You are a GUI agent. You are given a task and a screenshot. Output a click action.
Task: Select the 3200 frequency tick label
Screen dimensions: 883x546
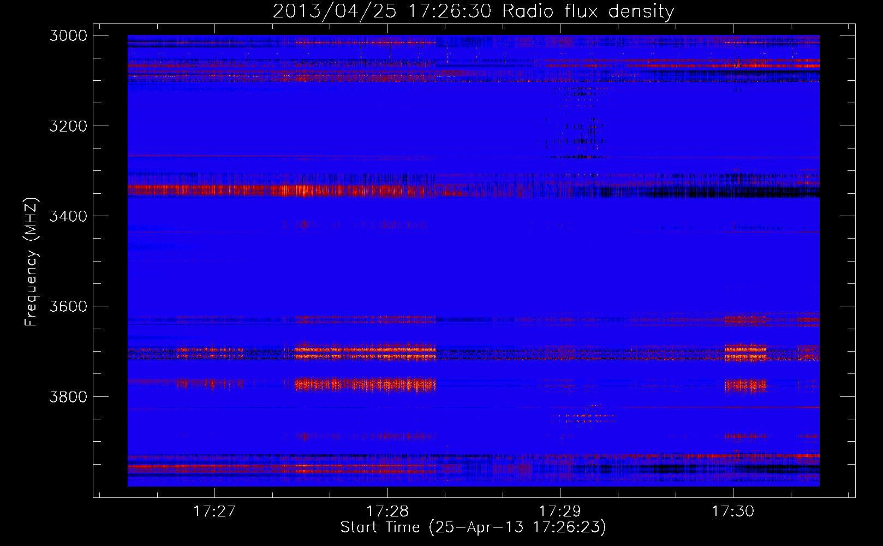pos(68,126)
